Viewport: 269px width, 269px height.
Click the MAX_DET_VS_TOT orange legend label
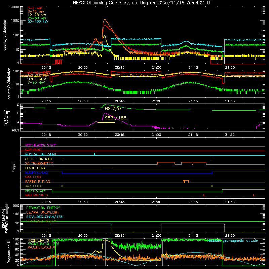(x=41, y=247)
